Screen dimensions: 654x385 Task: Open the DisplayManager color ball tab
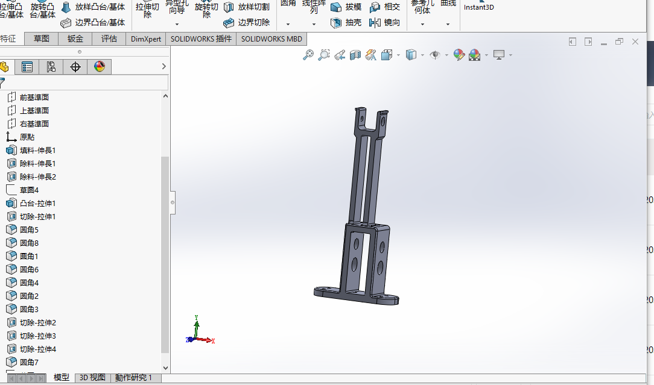pyautogui.click(x=100, y=67)
